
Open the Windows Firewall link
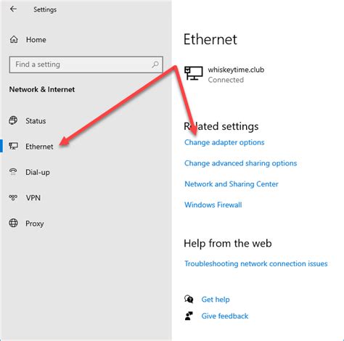pyautogui.click(x=213, y=205)
